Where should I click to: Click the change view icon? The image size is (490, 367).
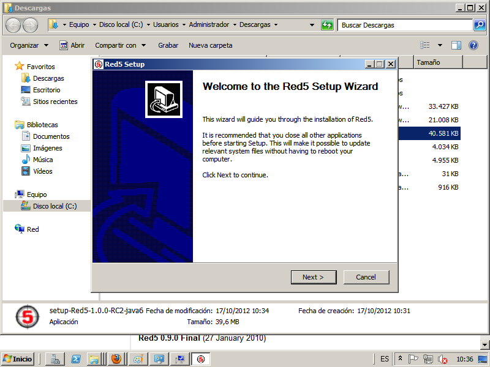point(424,45)
